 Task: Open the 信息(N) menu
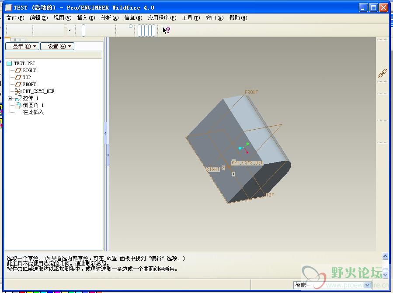click(x=133, y=18)
